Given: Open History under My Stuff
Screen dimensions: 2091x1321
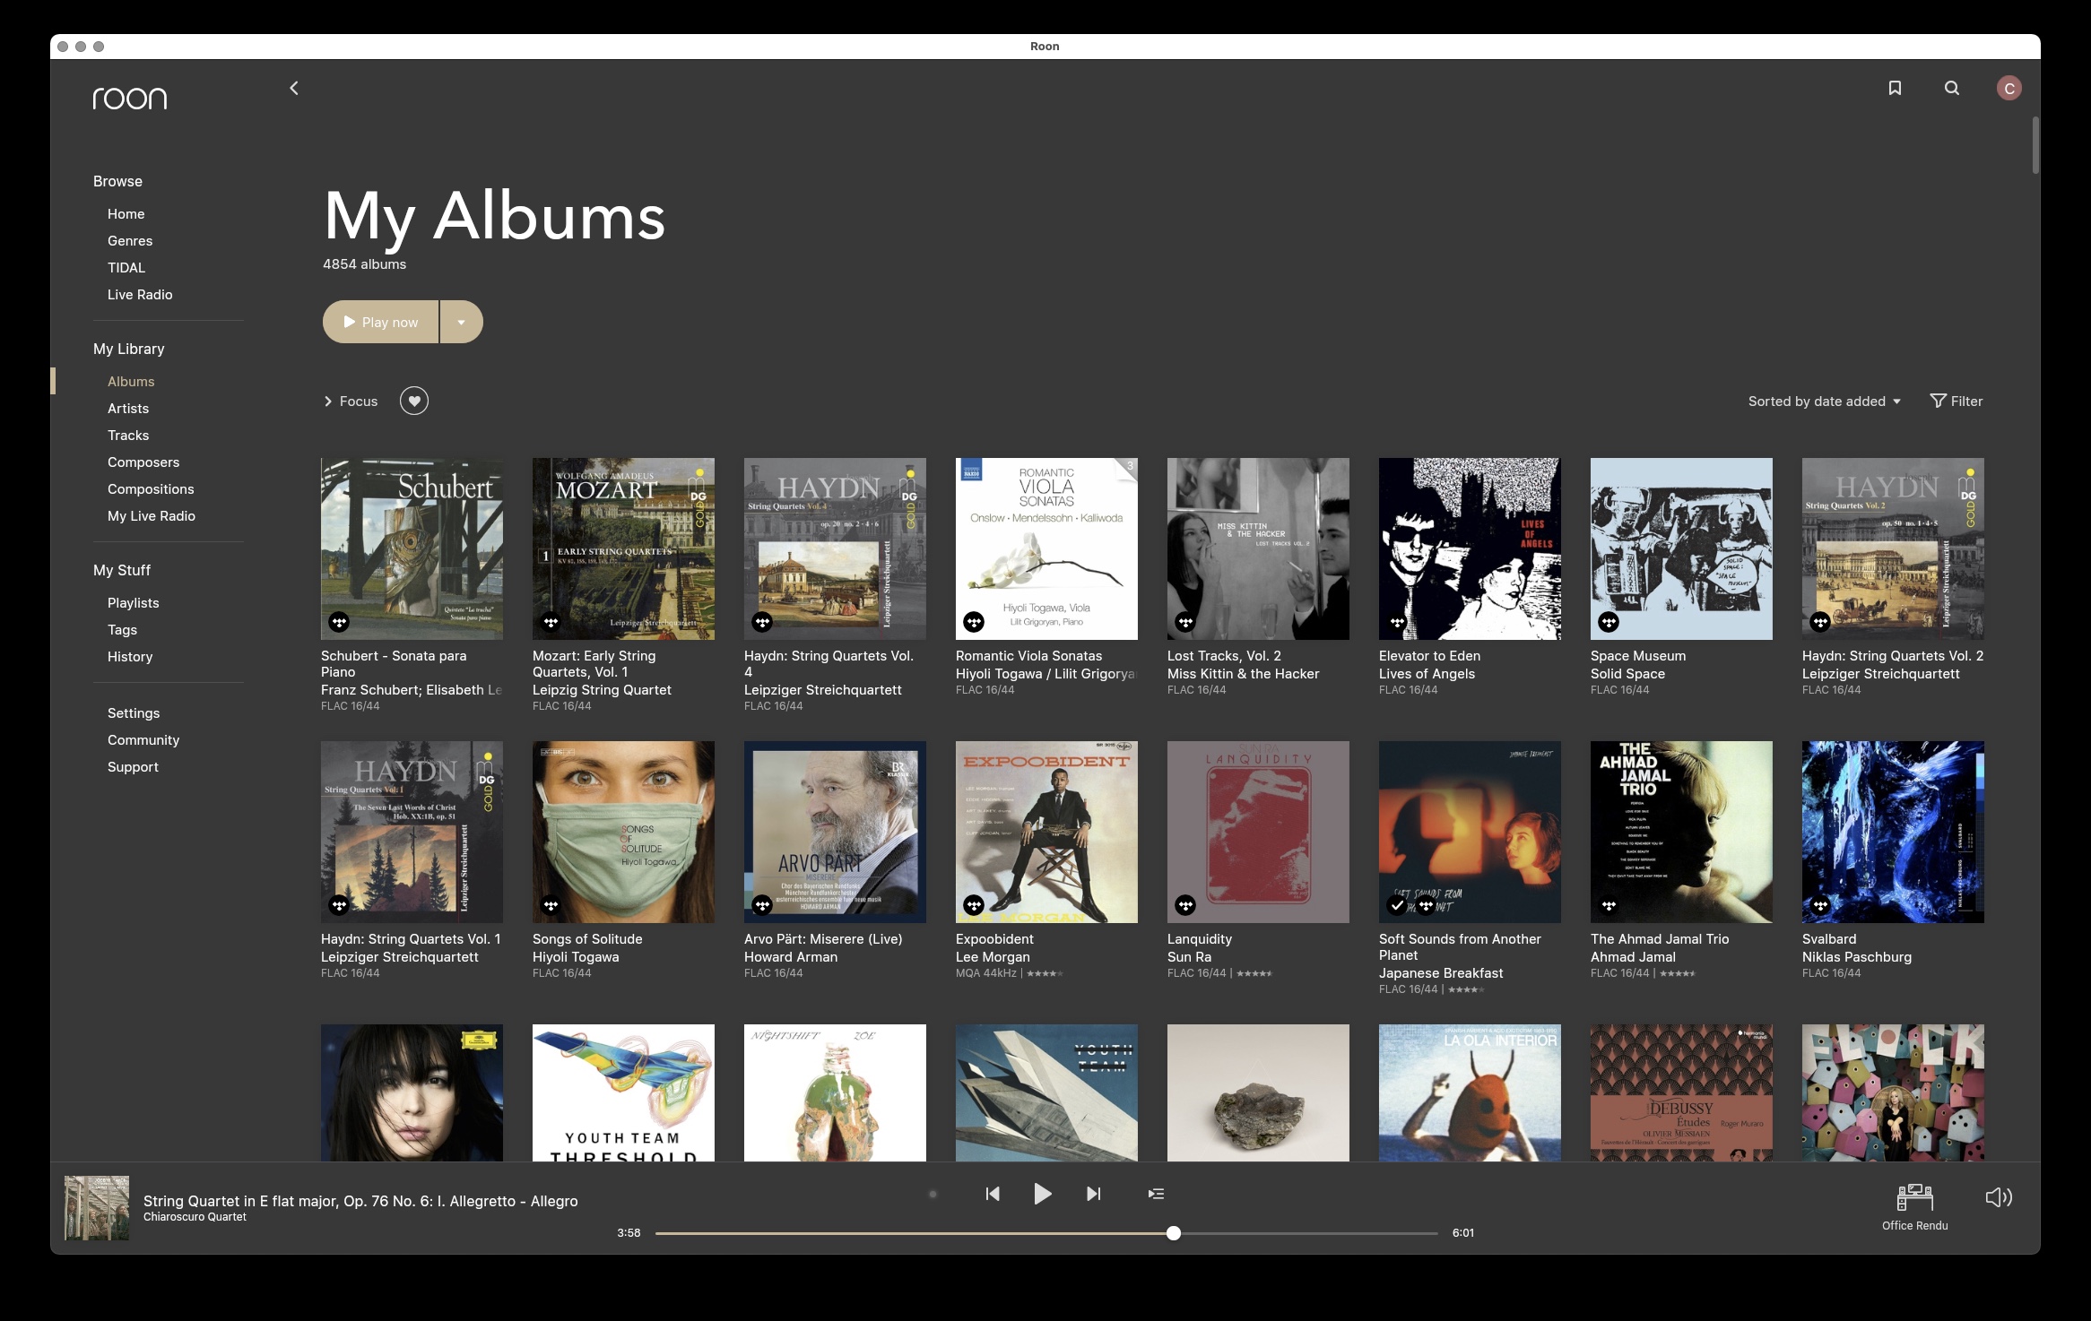Looking at the screenshot, I should (130, 657).
